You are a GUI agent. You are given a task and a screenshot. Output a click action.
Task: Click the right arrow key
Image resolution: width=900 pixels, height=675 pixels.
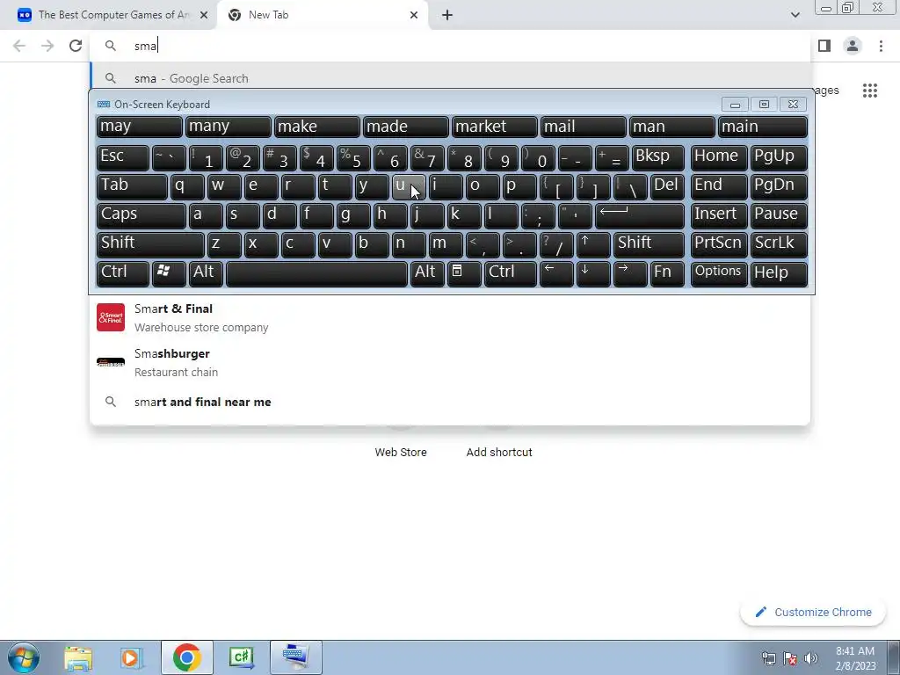point(629,273)
